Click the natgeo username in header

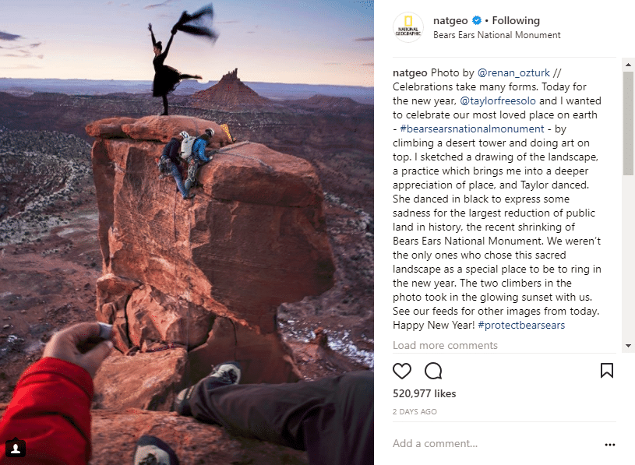point(450,20)
